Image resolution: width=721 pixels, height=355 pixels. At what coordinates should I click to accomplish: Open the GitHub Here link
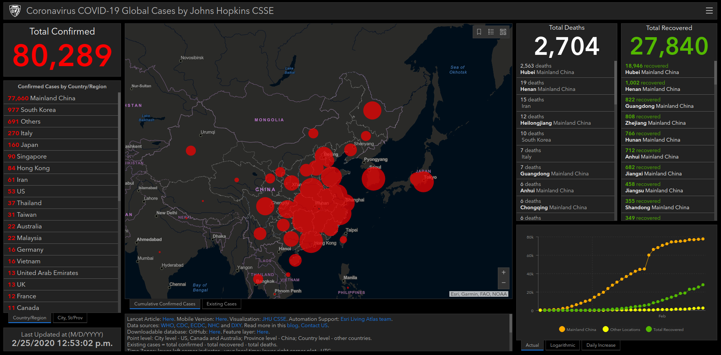point(215,332)
